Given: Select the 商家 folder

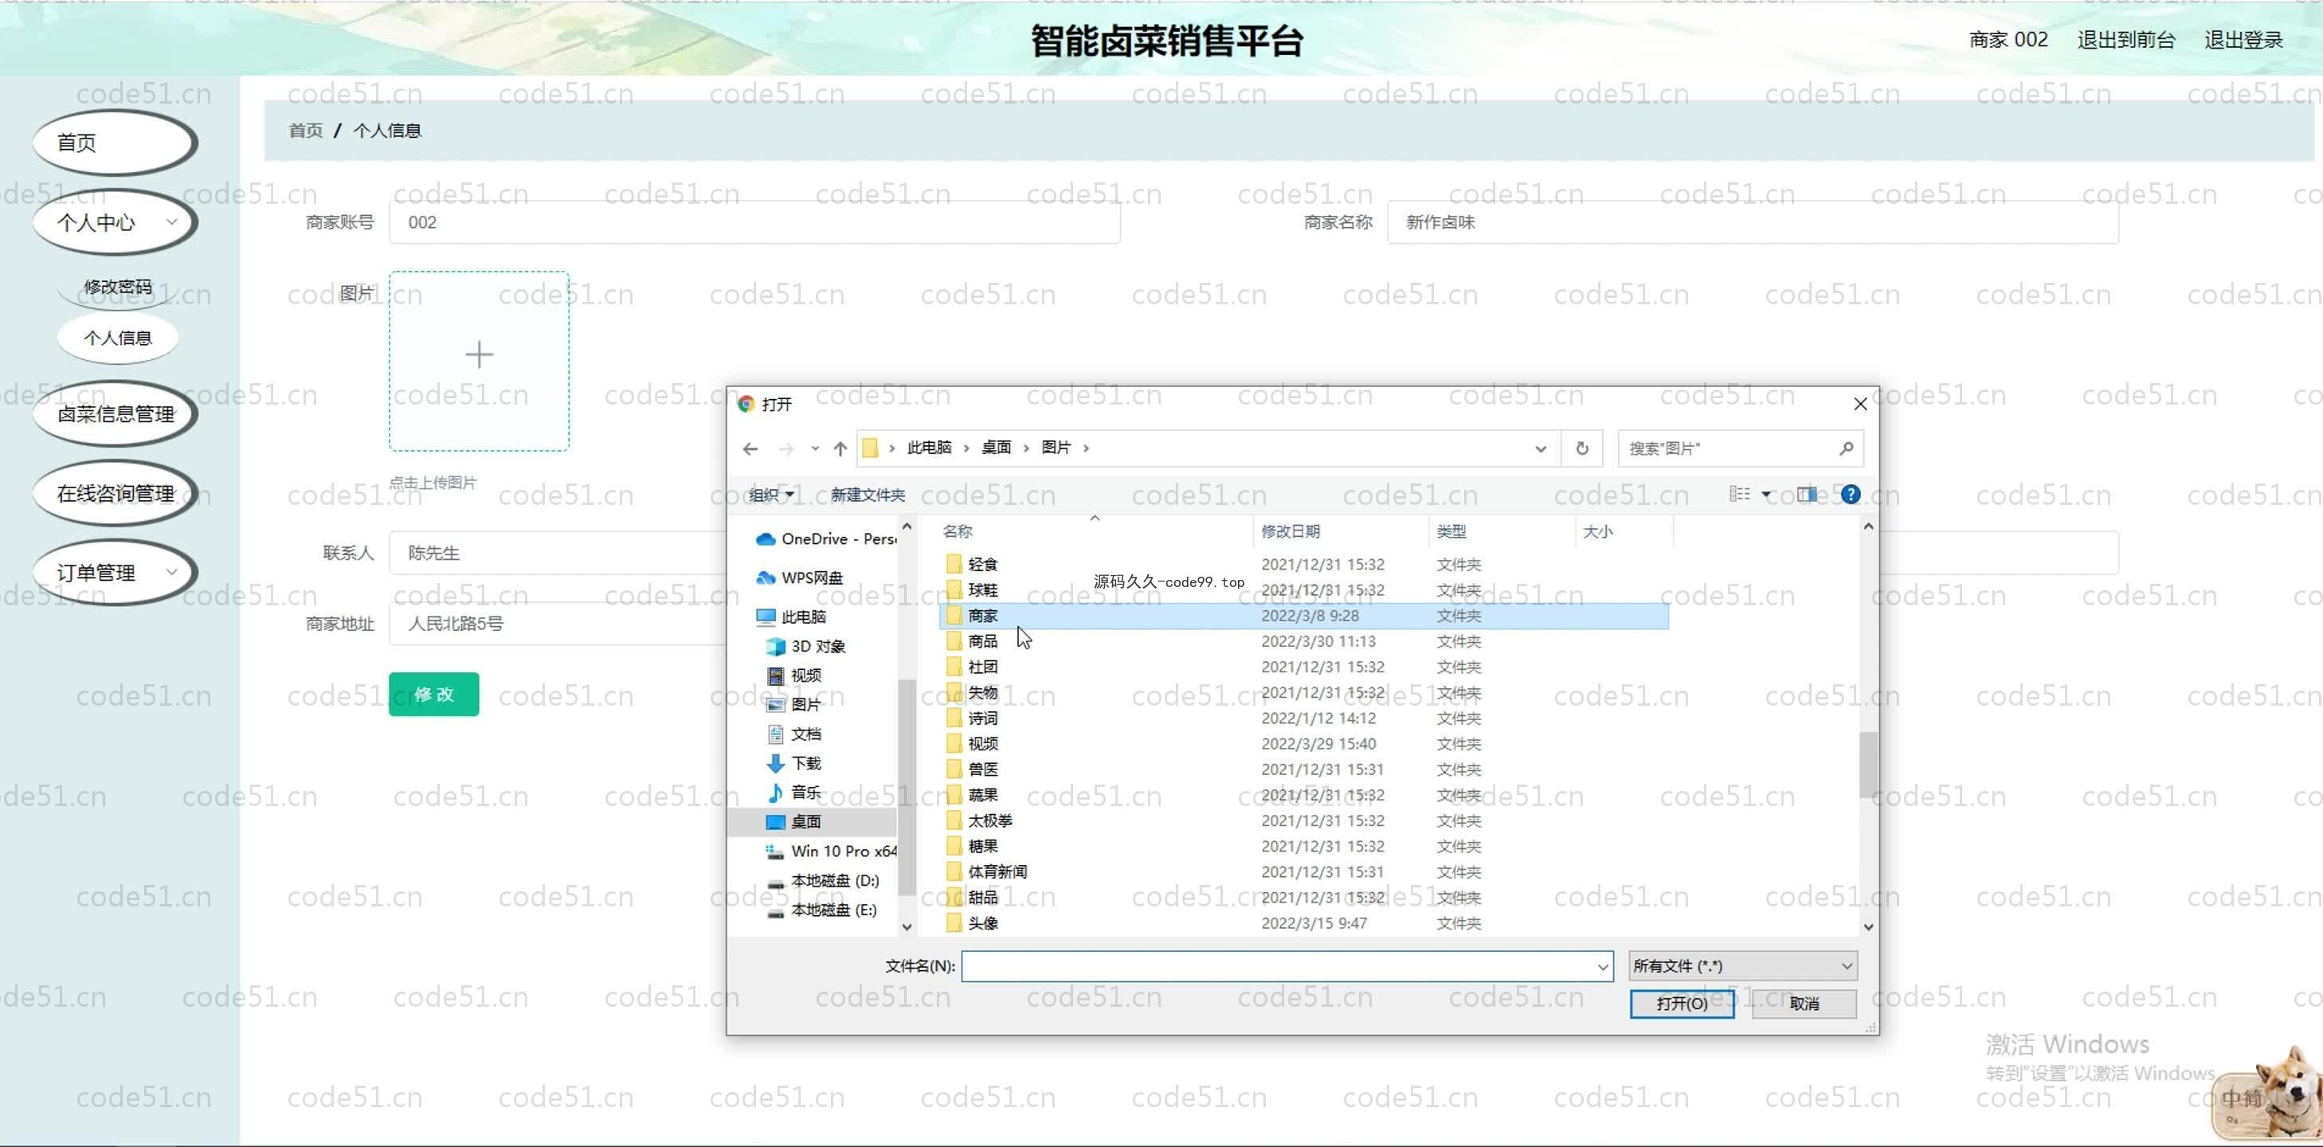Looking at the screenshot, I should [1303, 616].
